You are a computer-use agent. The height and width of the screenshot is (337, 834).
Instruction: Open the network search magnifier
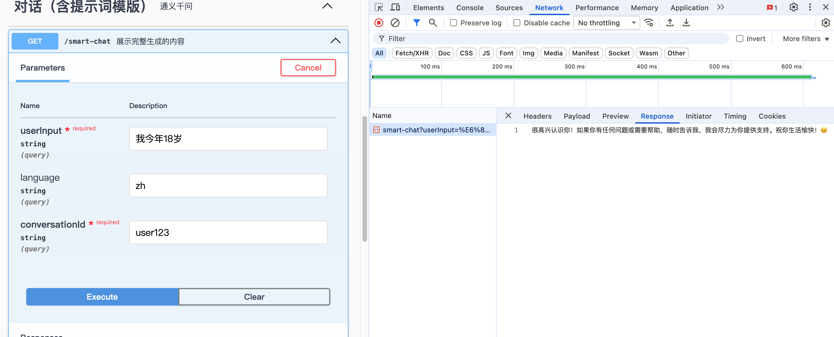pyautogui.click(x=432, y=23)
